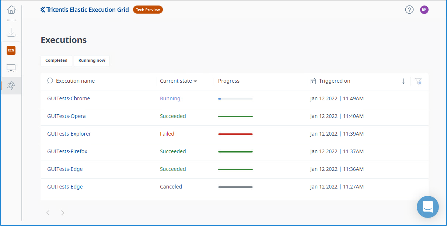
Task: Click the red GUITests-Explorer progress bar
Action: pyautogui.click(x=235, y=134)
